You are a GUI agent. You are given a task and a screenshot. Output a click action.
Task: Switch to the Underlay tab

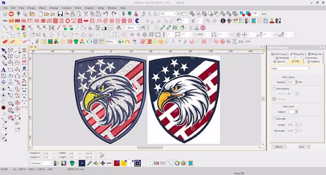[282, 58]
